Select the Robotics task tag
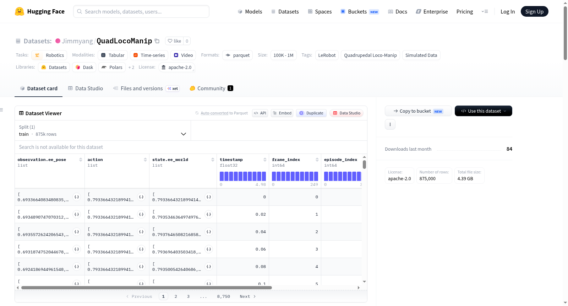The height and width of the screenshot is (306, 568). click(49, 55)
